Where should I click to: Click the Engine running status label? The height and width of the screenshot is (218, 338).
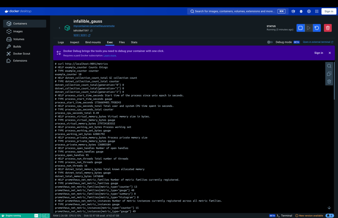[13, 216]
